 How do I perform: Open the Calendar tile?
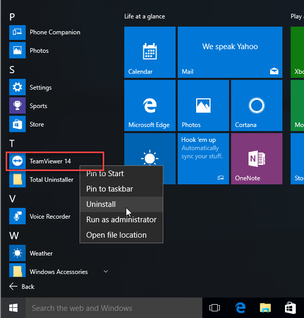(x=150, y=52)
